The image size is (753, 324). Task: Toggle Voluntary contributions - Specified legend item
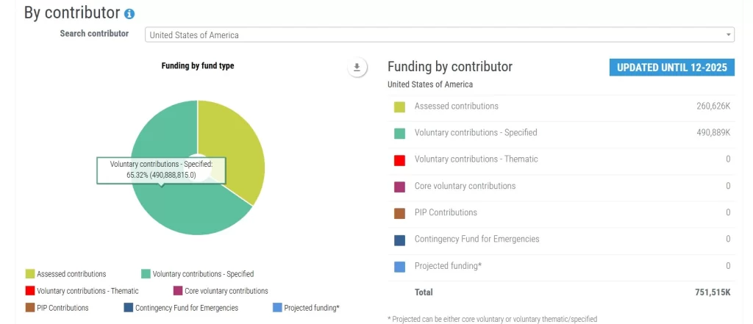pyautogui.click(x=197, y=274)
